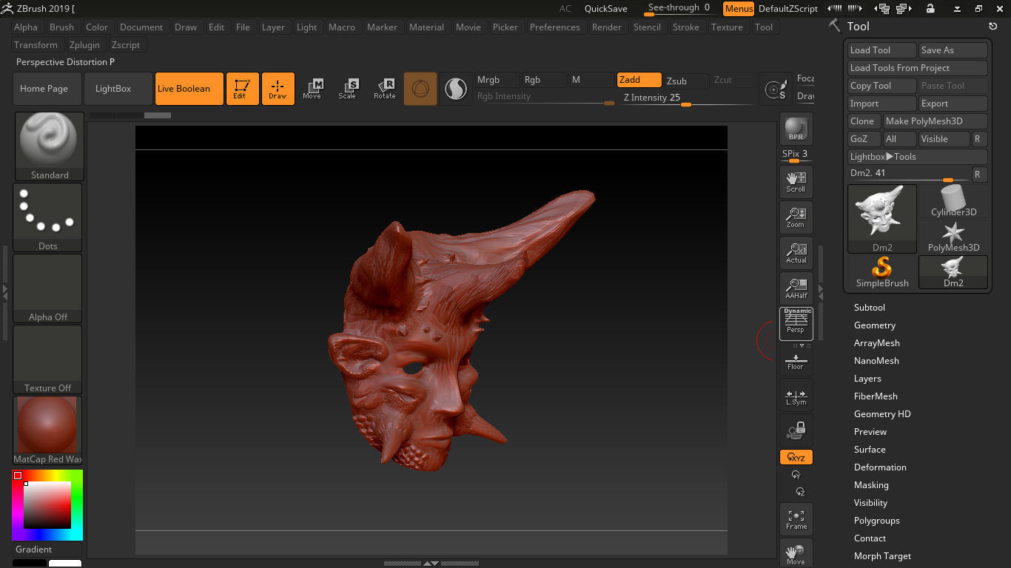This screenshot has width=1011, height=568.
Task: Enable Zadd mode
Action: click(639, 80)
